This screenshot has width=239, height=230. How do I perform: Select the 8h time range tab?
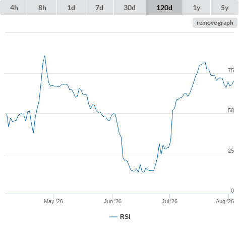click(x=42, y=8)
